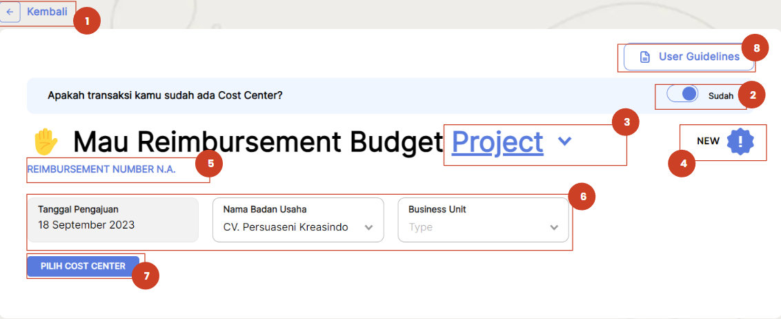Click the red annotation marker numbered 3
This screenshot has height=319, width=781.
(x=626, y=122)
